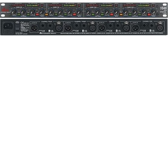Toggle the Channel Three red Bypass button
The image size is (168, 147).
pyautogui.click(x=112, y=14)
